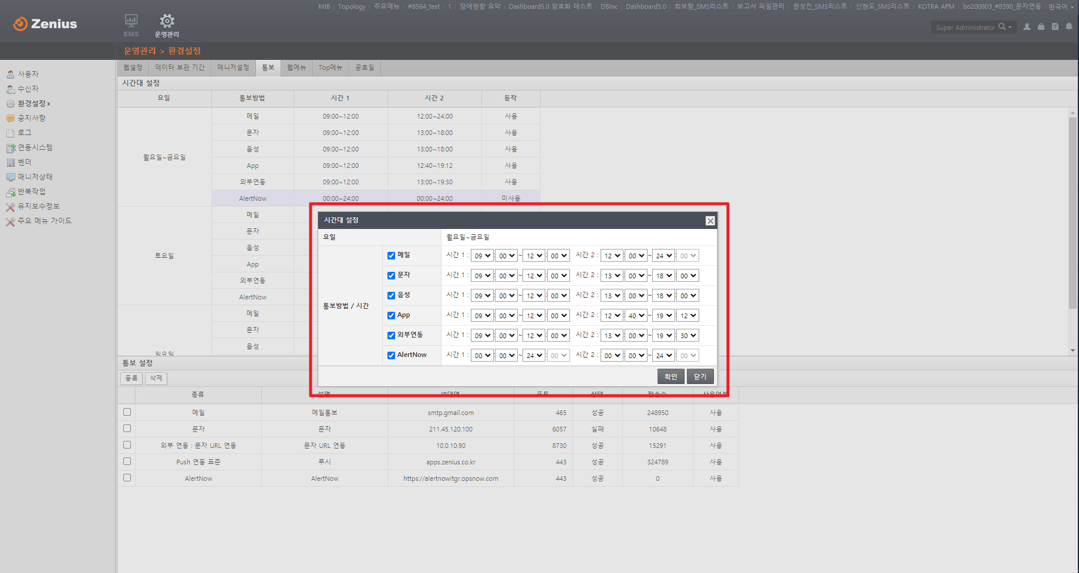
Task: Open 공지사항 from the sidebar
Action: [x=31, y=118]
